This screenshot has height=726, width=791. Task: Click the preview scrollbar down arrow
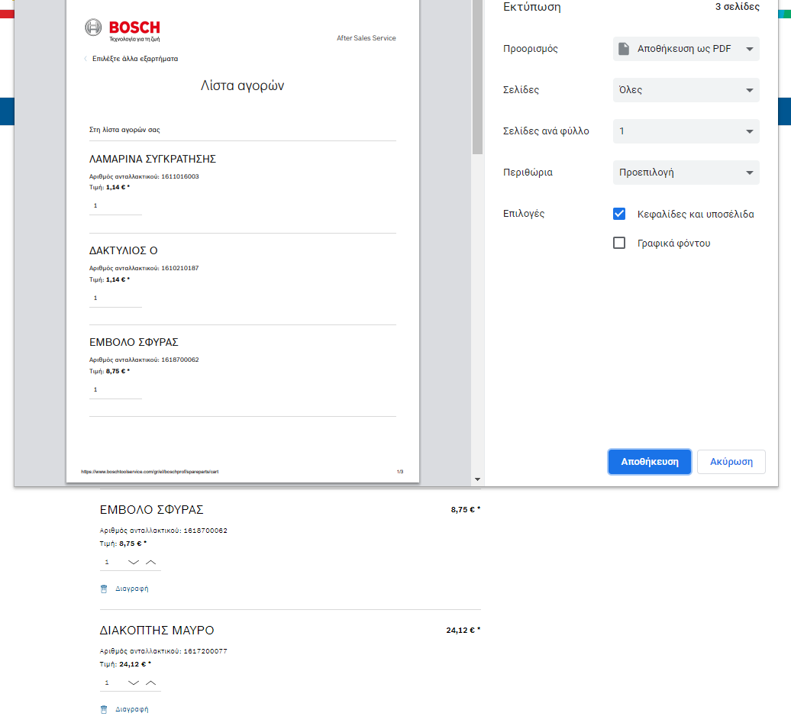point(478,479)
